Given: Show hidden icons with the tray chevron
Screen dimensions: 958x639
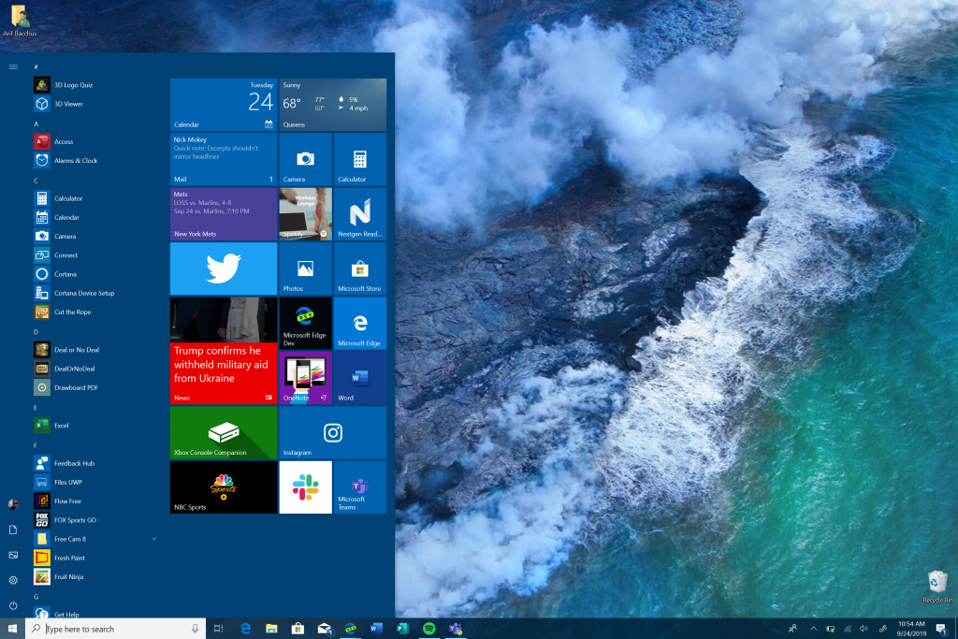Looking at the screenshot, I should (x=814, y=629).
